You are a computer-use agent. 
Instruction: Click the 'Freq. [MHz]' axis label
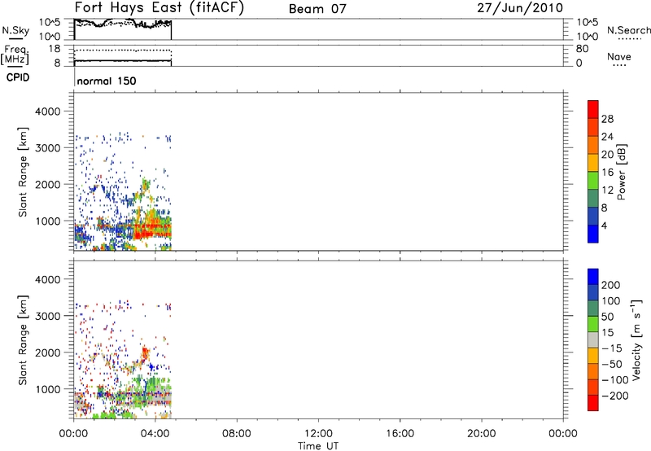coord(15,55)
